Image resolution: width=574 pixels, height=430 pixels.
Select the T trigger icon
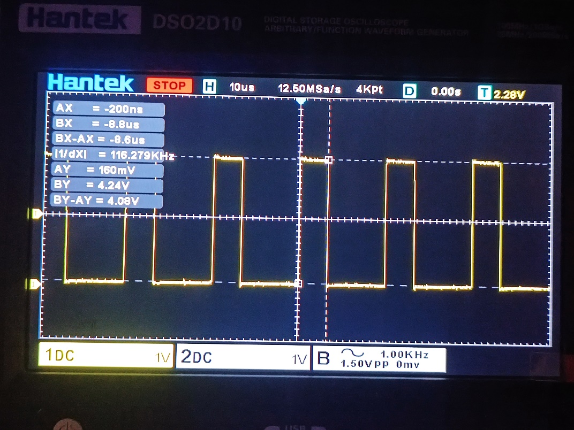484,93
